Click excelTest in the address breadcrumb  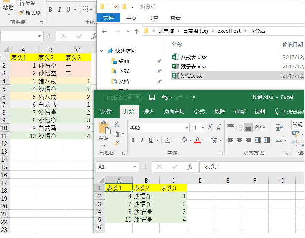(229, 31)
